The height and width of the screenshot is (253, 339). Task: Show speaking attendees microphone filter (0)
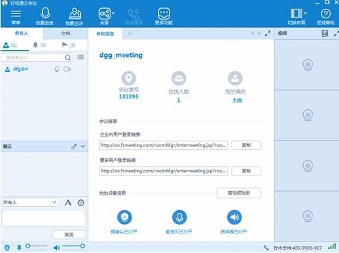(x=39, y=45)
